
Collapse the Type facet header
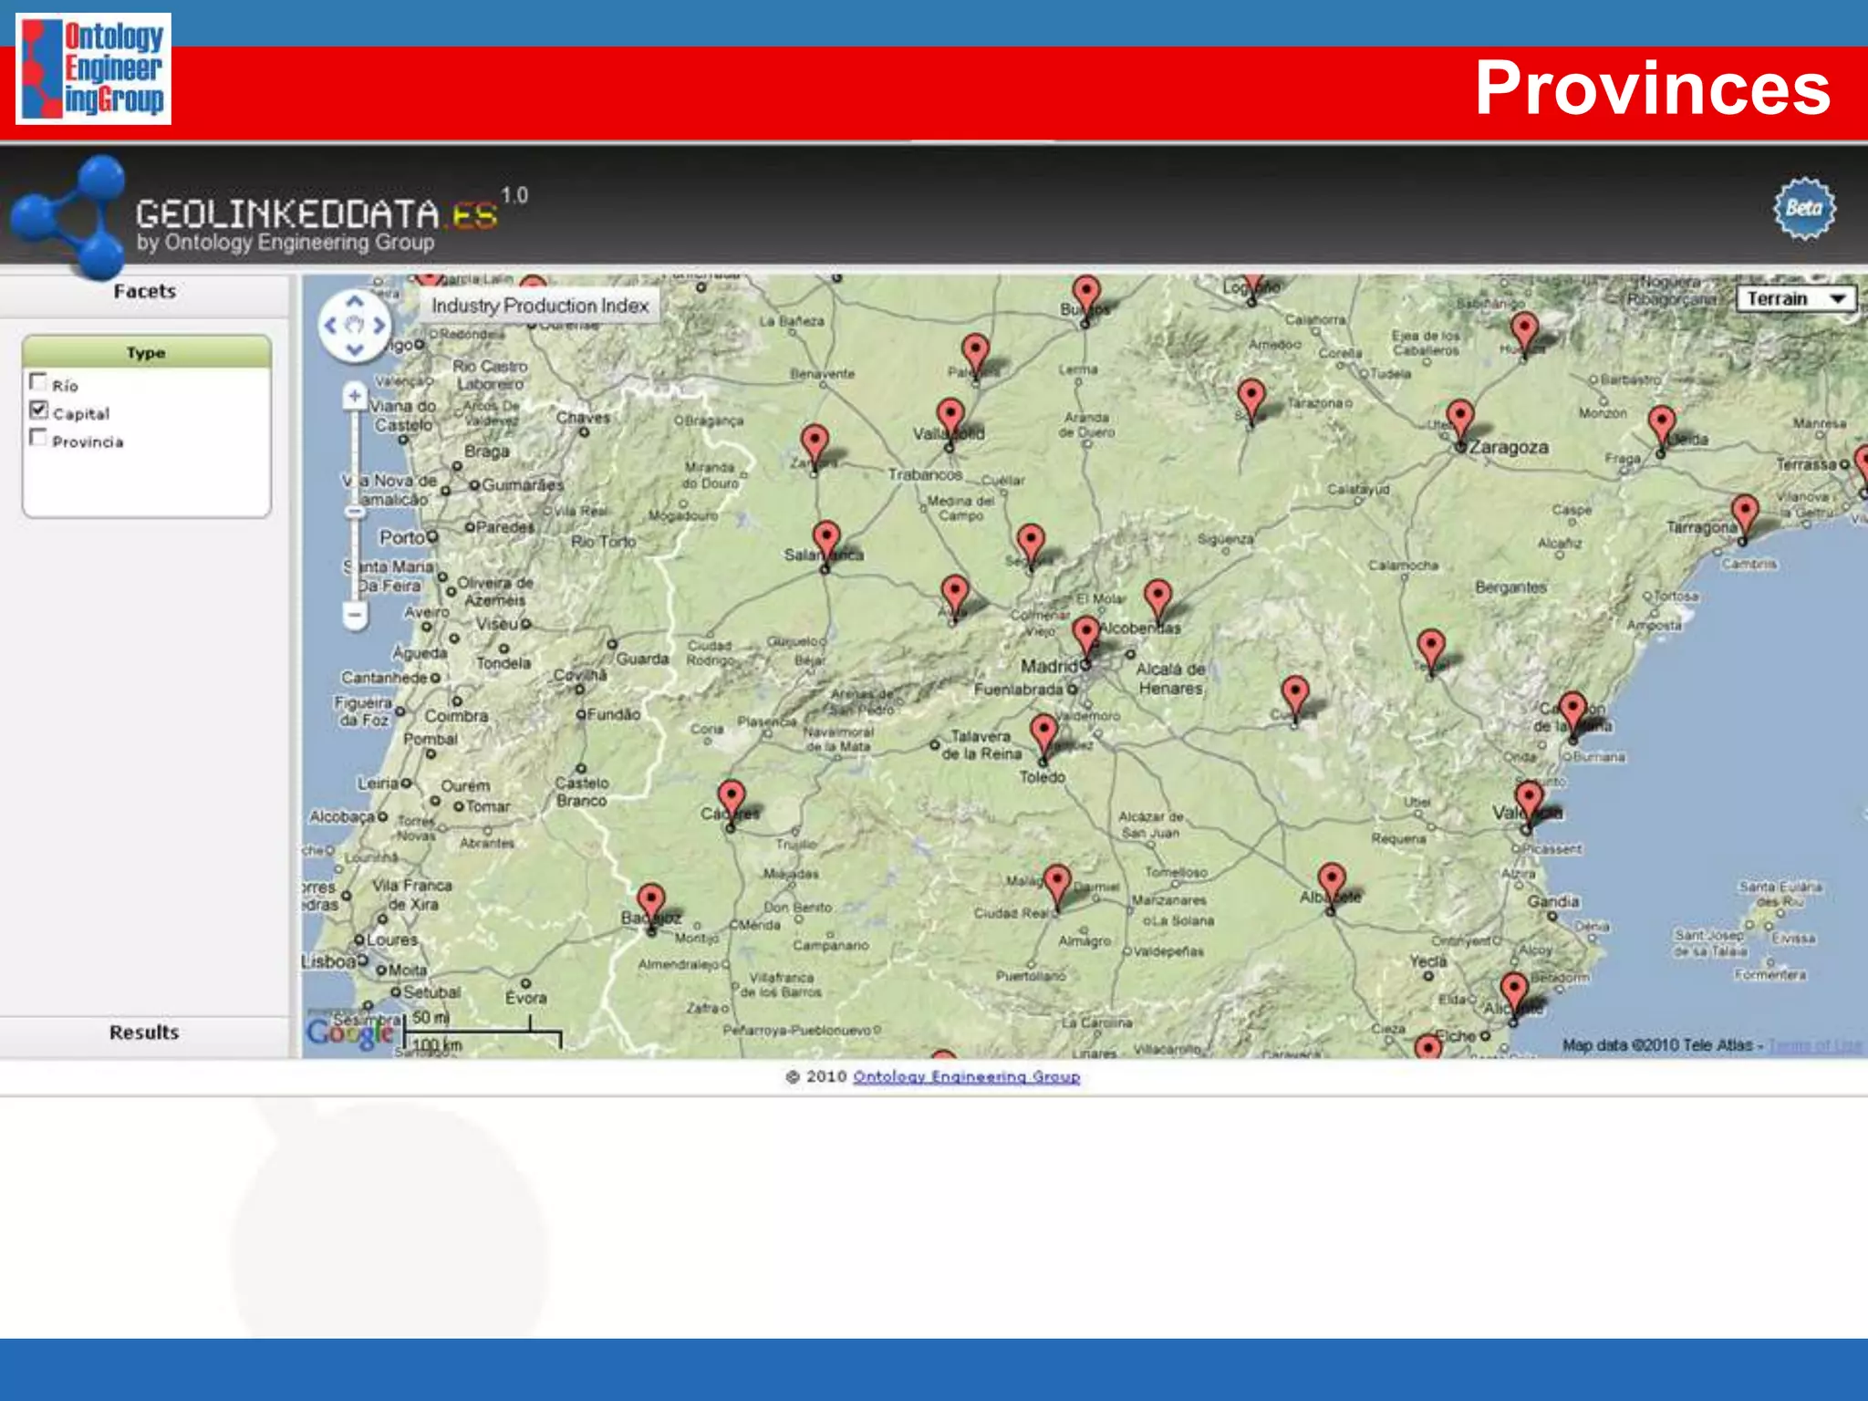146,352
